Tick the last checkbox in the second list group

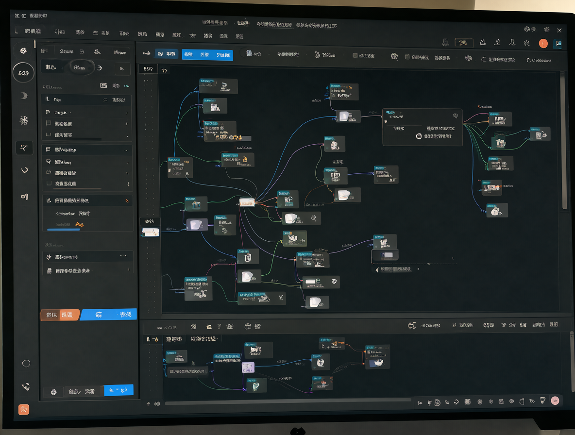pyautogui.click(x=49, y=183)
